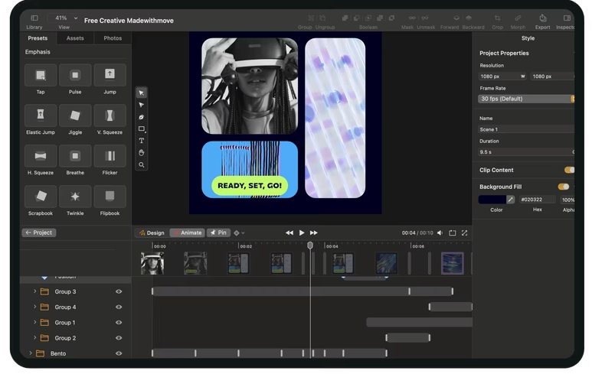Mute the timeline audio speaker icon
Image resolution: width=592 pixels, height=374 pixels.
440,233
